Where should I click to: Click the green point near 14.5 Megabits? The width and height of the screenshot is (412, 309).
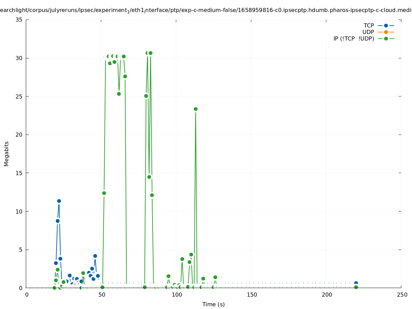click(149, 177)
